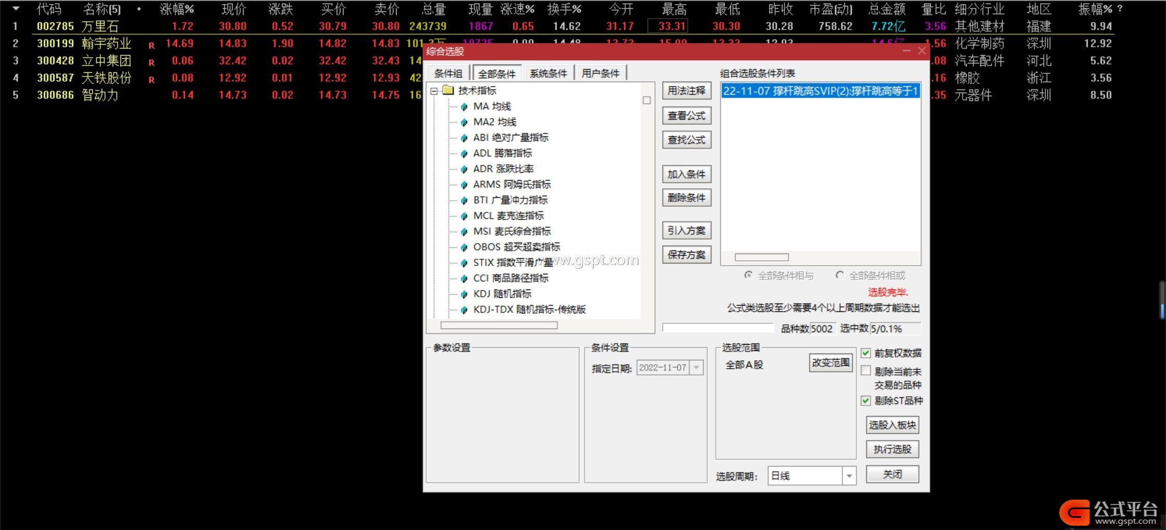Viewport: 1166px width, 530px height.
Task: Toggle the 前复权数据 checkbox
Action: pyautogui.click(x=866, y=353)
